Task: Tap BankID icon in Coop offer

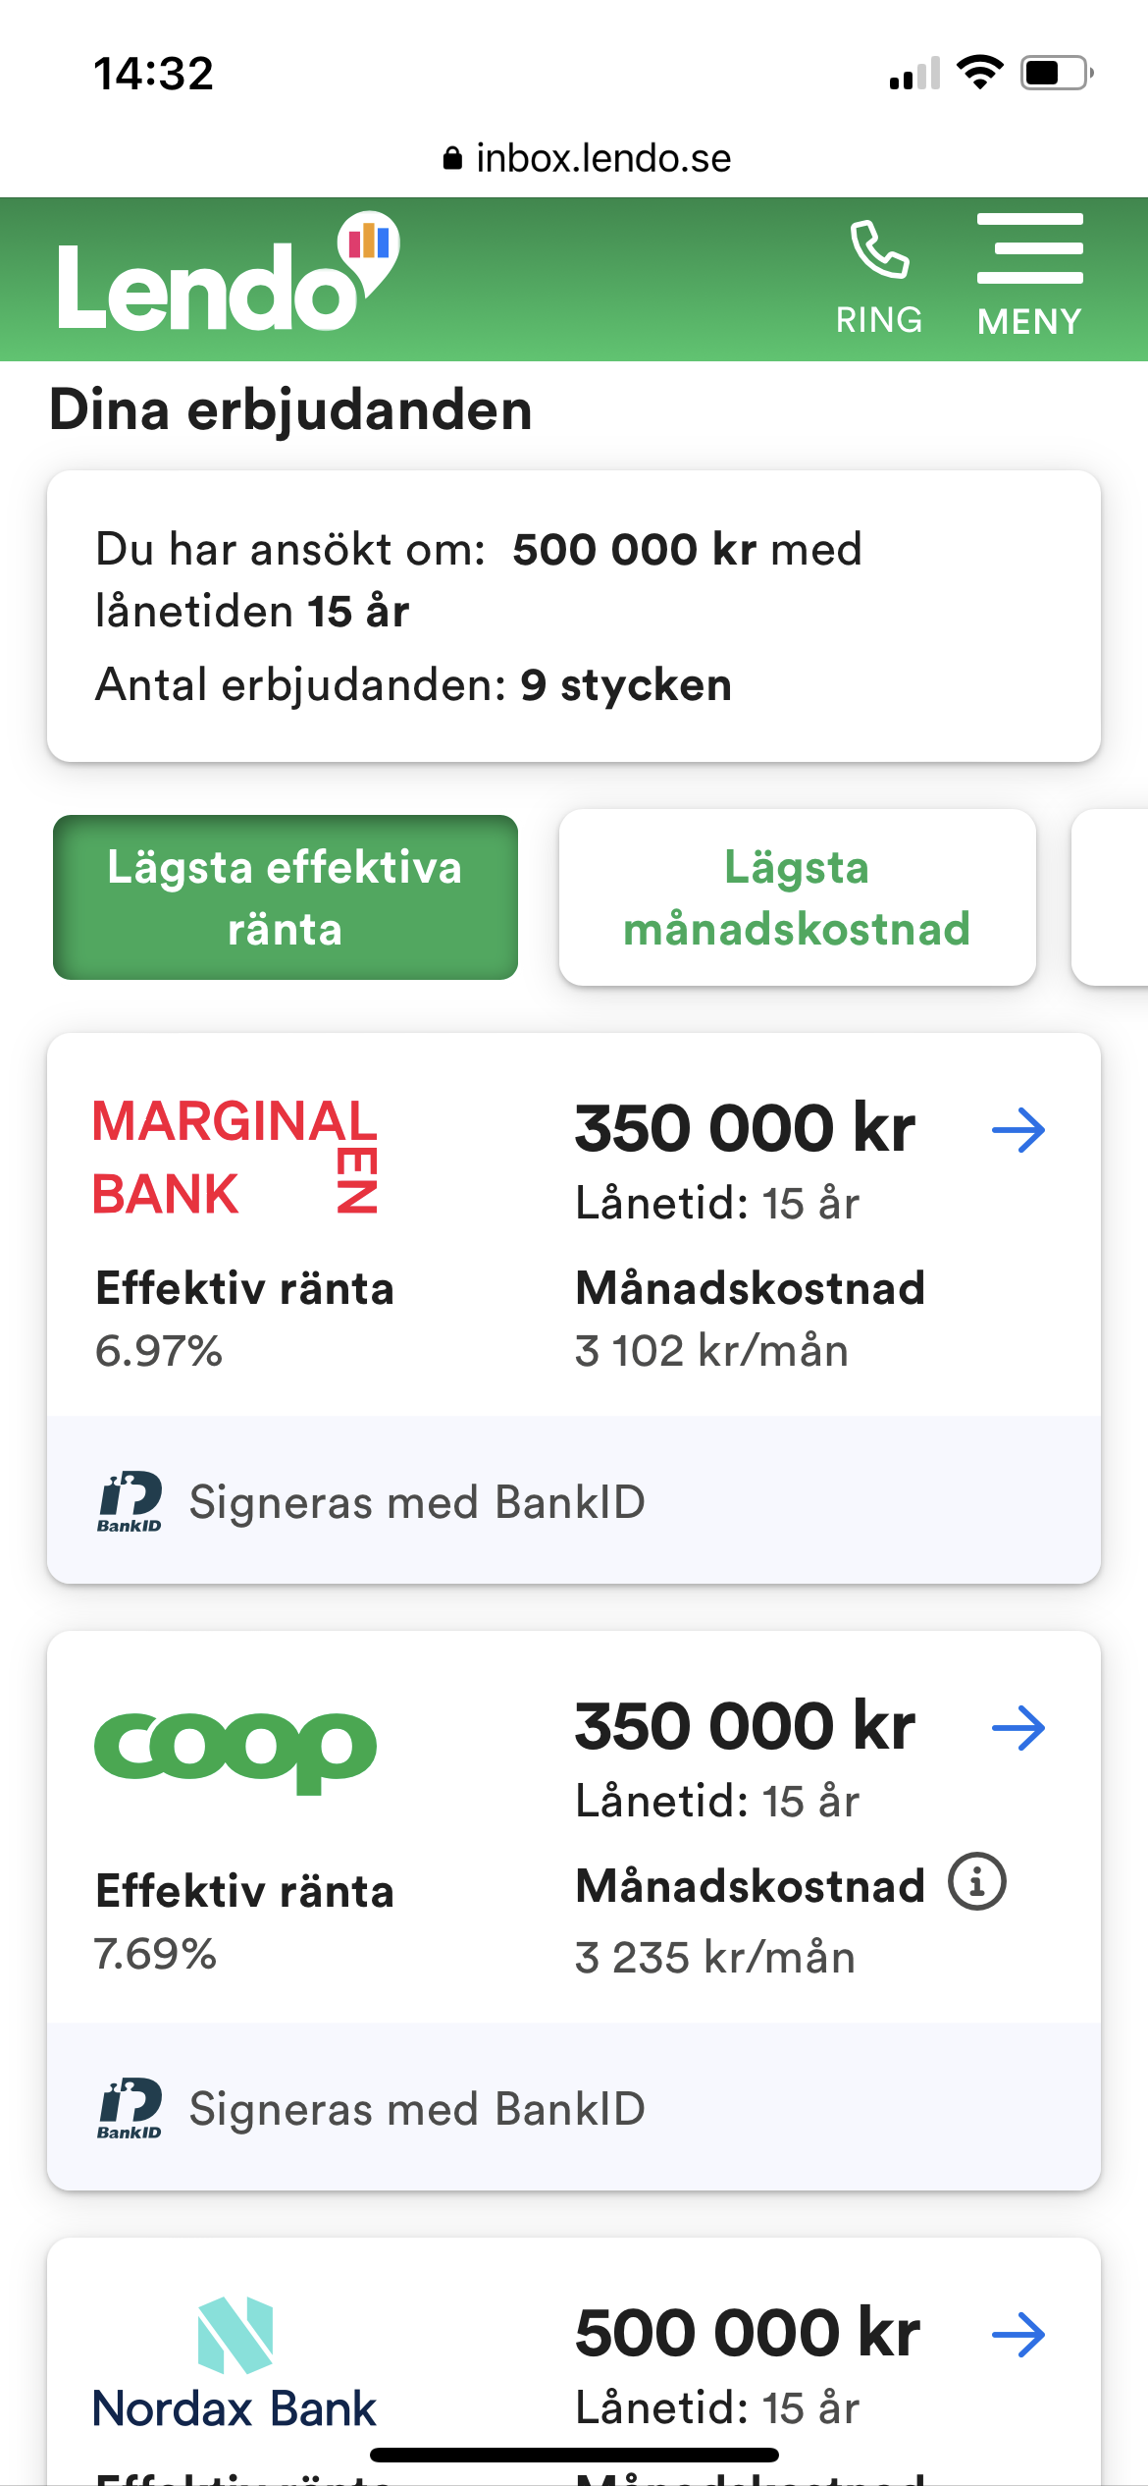Action: click(130, 2109)
